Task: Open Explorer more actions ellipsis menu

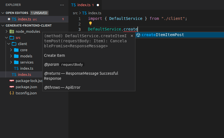Action: click(62, 5)
